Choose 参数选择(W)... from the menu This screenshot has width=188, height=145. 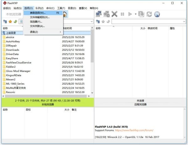click(x=43, y=13)
